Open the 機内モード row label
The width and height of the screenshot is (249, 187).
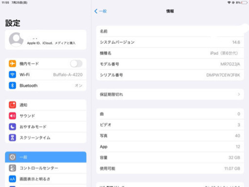29,64
